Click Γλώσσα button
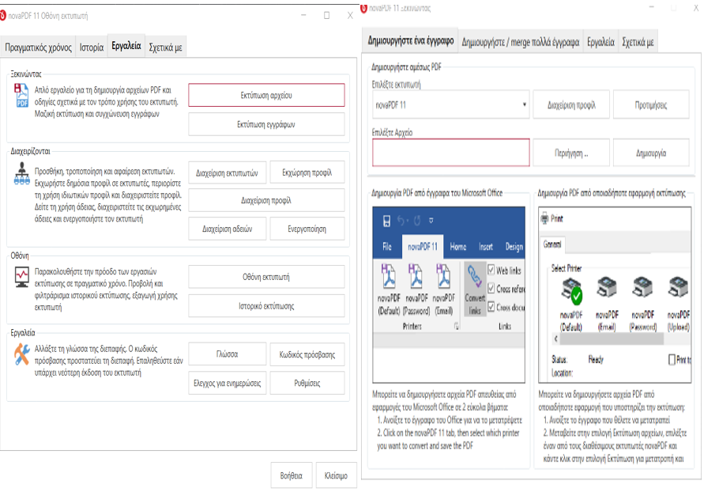This screenshot has width=719, height=492. [x=227, y=354]
